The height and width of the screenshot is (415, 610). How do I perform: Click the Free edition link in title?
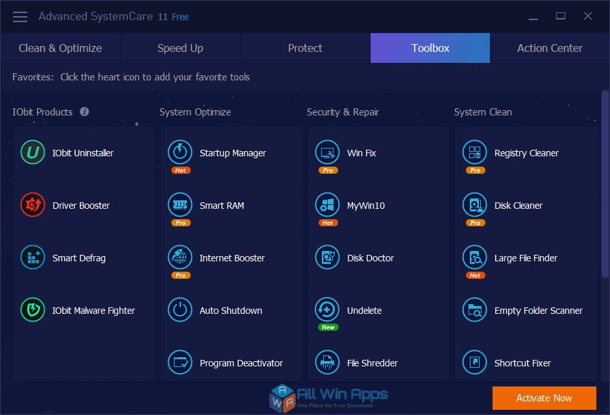(x=180, y=17)
